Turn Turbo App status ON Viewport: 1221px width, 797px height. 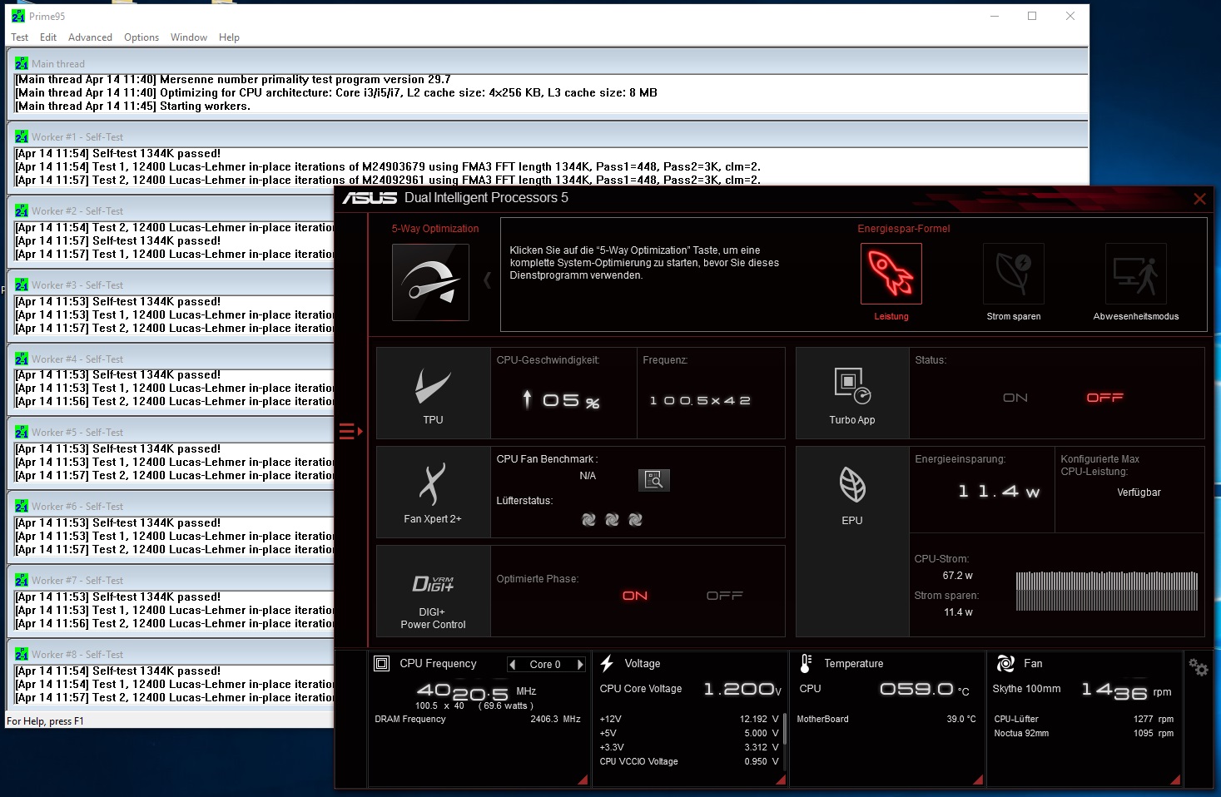coord(1015,398)
